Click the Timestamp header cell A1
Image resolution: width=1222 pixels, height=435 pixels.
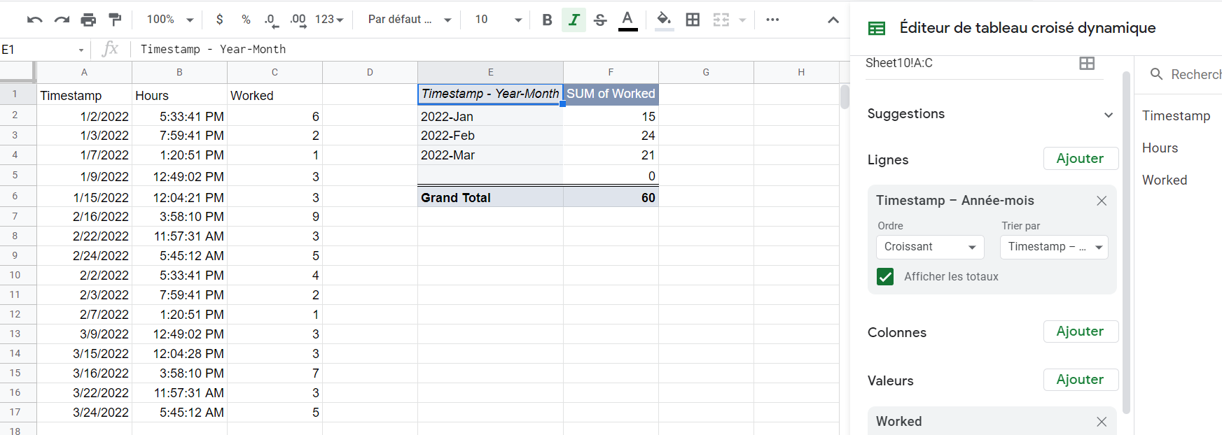coord(84,94)
